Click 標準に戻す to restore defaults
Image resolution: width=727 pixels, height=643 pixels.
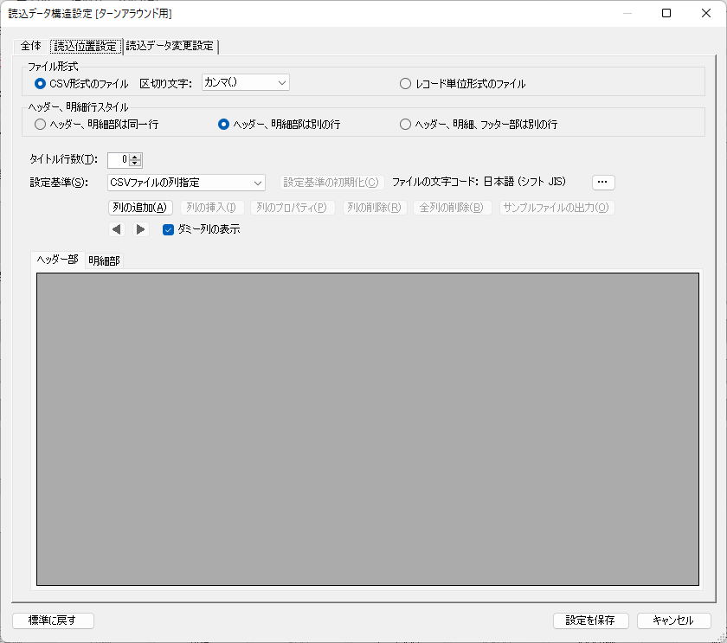pyautogui.click(x=53, y=620)
